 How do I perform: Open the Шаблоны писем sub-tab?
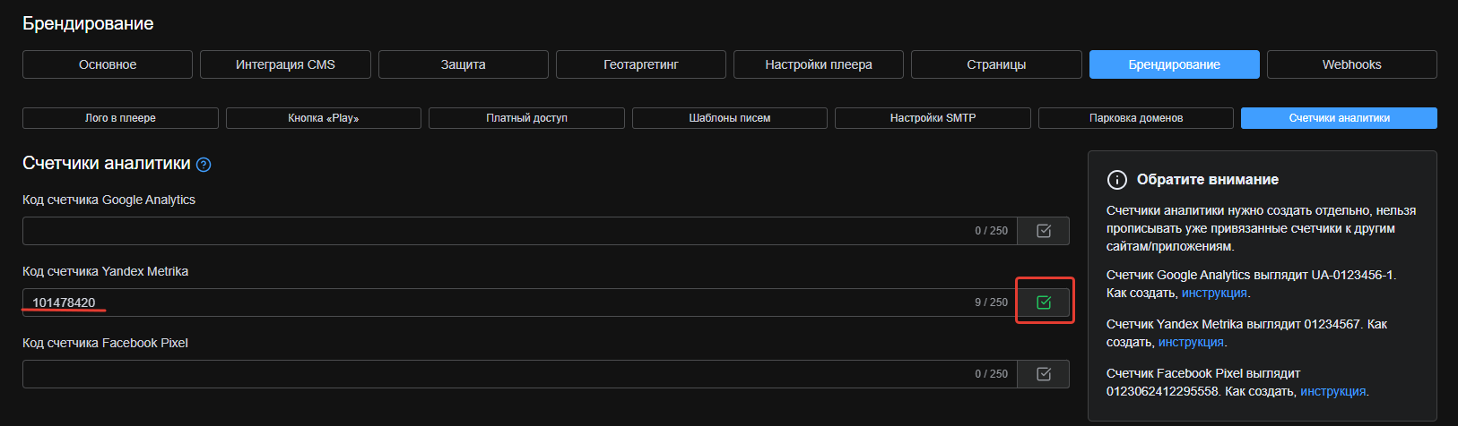tap(730, 118)
